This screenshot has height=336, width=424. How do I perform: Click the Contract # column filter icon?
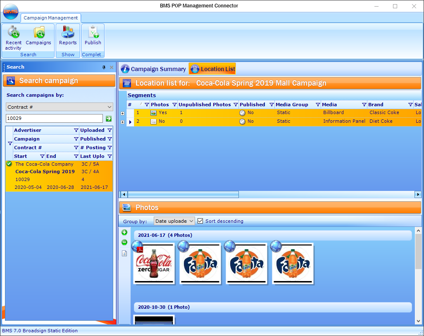point(76,148)
